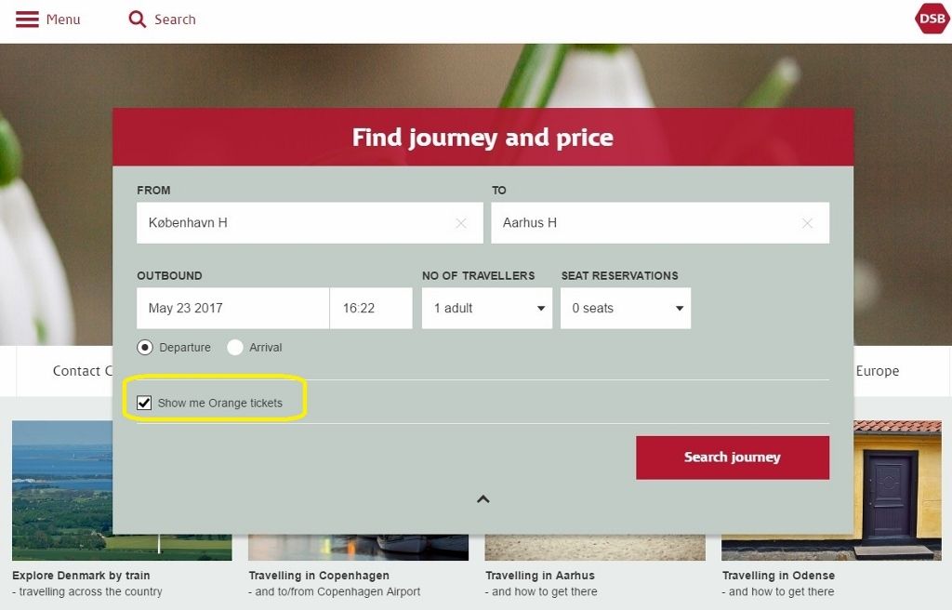Uncheck Show me Orange tickets
The width and height of the screenshot is (952, 610).
(x=144, y=403)
